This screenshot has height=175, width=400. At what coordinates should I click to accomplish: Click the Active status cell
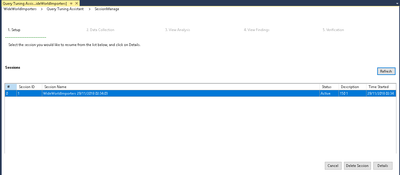click(x=329, y=93)
